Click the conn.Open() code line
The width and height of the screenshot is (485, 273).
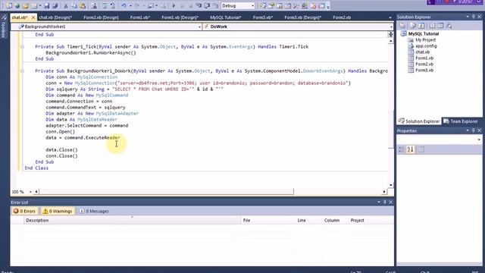pos(61,131)
